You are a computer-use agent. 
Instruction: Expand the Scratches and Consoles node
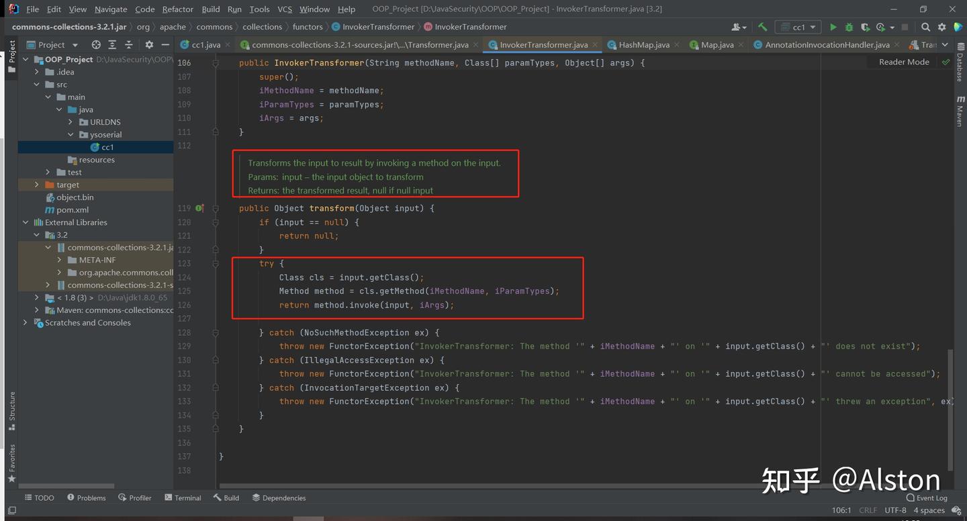point(26,323)
